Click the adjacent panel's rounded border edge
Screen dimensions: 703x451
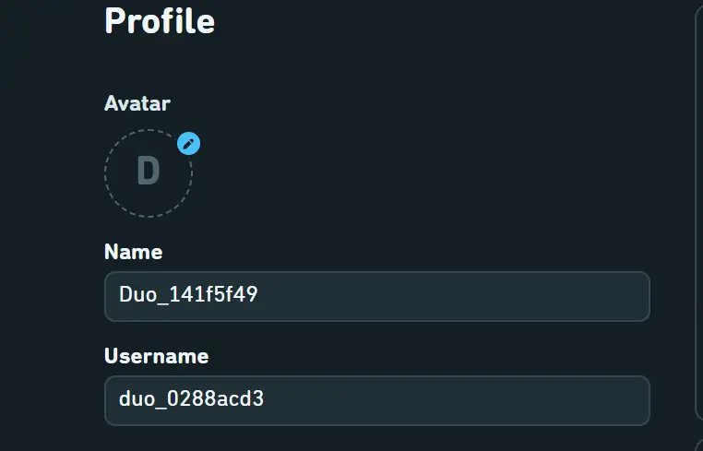[698, 210]
